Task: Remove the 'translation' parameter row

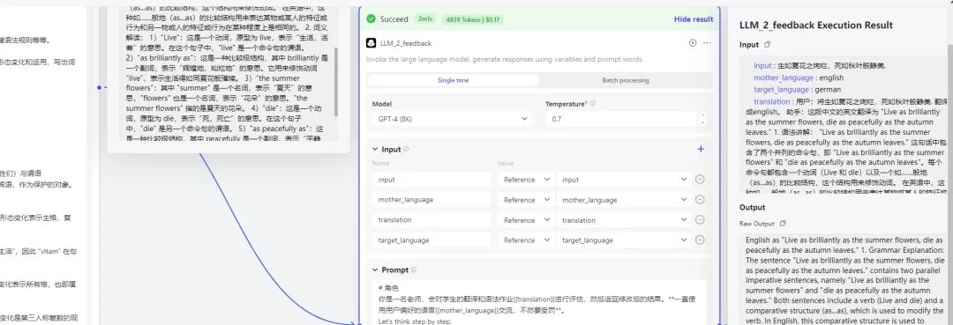Action: coord(700,219)
